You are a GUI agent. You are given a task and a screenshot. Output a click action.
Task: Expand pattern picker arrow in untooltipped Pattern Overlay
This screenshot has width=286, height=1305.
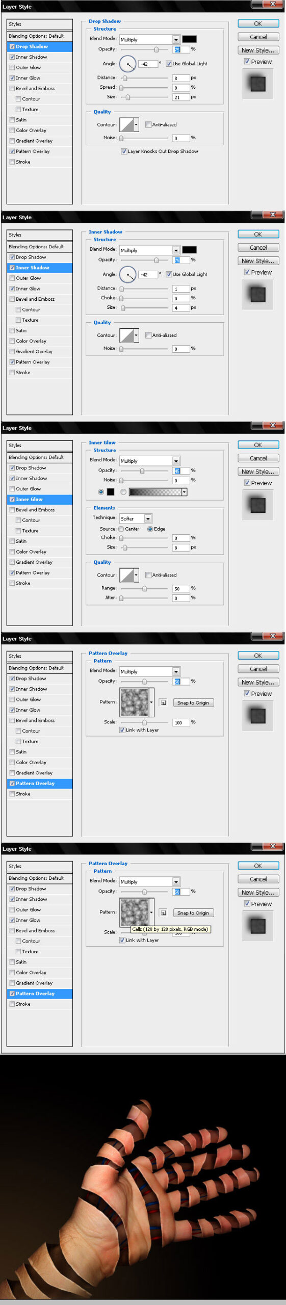(x=151, y=702)
